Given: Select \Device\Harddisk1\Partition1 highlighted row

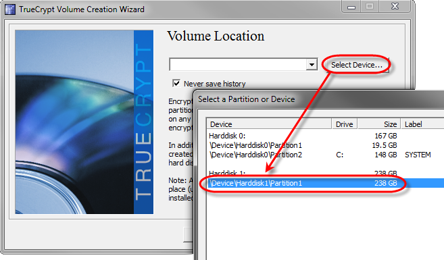Looking at the screenshot, I should (326, 183).
